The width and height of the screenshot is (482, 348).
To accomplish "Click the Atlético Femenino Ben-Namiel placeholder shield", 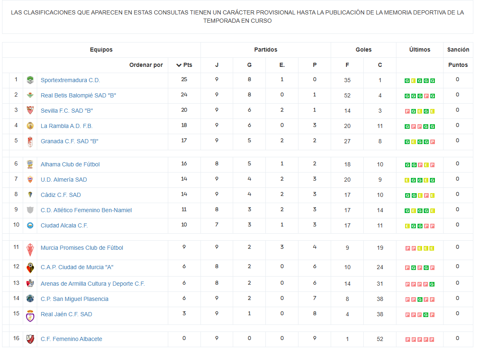I will click(x=30, y=210).
